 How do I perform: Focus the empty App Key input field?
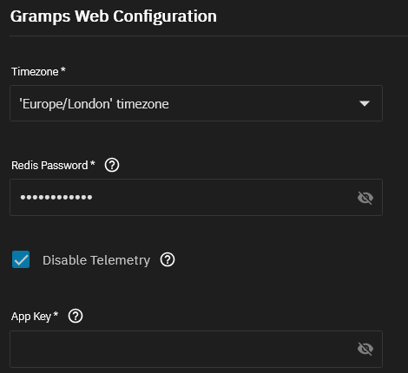pyautogui.click(x=196, y=349)
